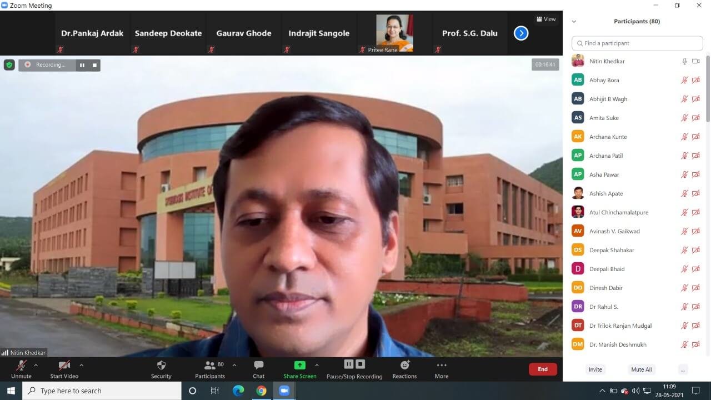Open Cortana circle icon in the taskbar
This screenshot has width=711, height=400.
192,391
